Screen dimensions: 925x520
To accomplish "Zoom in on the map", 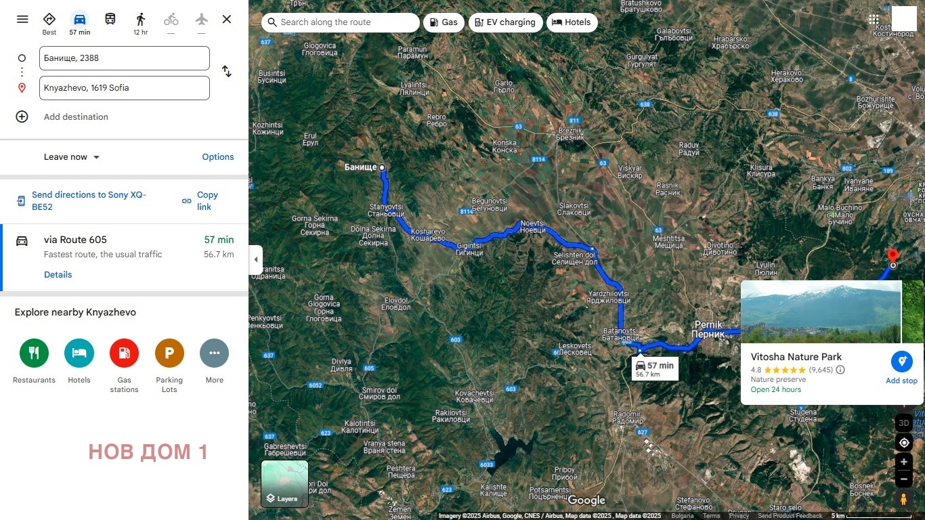I will click(x=903, y=462).
